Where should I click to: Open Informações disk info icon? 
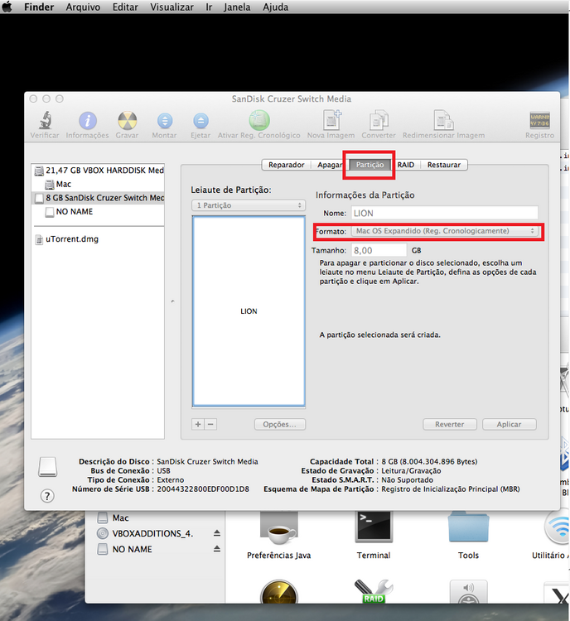click(x=87, y=121)
